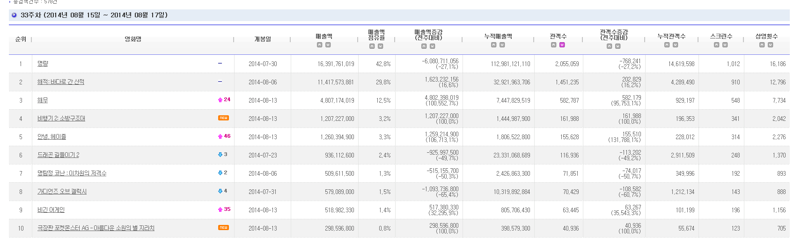Sort 상영횟수 column ascending

[x=762, y=45]
